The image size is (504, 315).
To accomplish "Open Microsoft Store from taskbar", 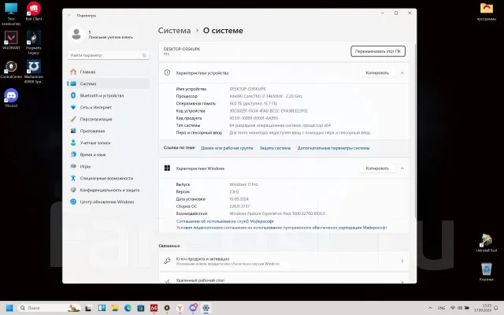I will coord(141,308).
